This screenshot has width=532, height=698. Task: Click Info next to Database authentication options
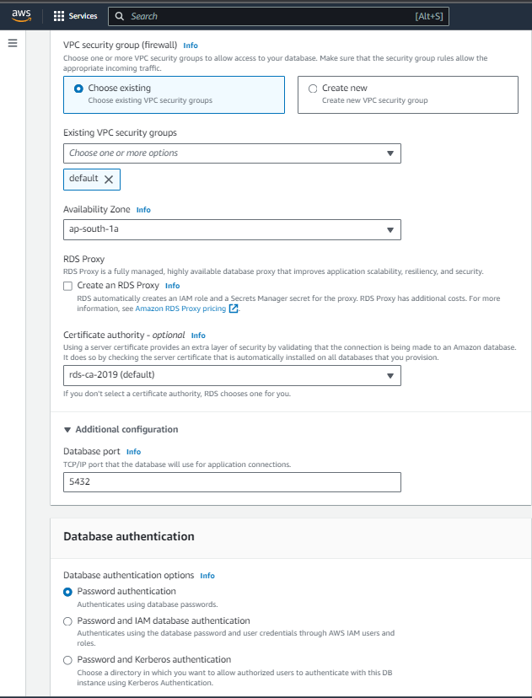pyautogui.click(x=207, y=575)
